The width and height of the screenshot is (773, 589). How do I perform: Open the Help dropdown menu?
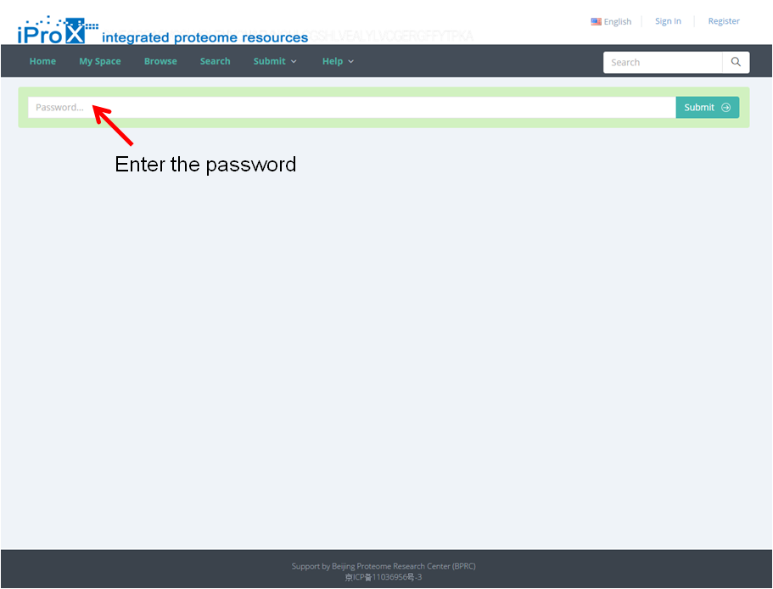pyautogui.click(x=338, y=61)
